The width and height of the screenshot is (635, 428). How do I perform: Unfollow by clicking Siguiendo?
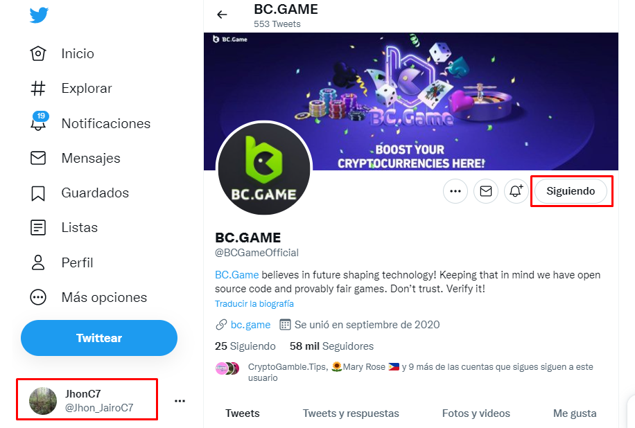point(571,191)
